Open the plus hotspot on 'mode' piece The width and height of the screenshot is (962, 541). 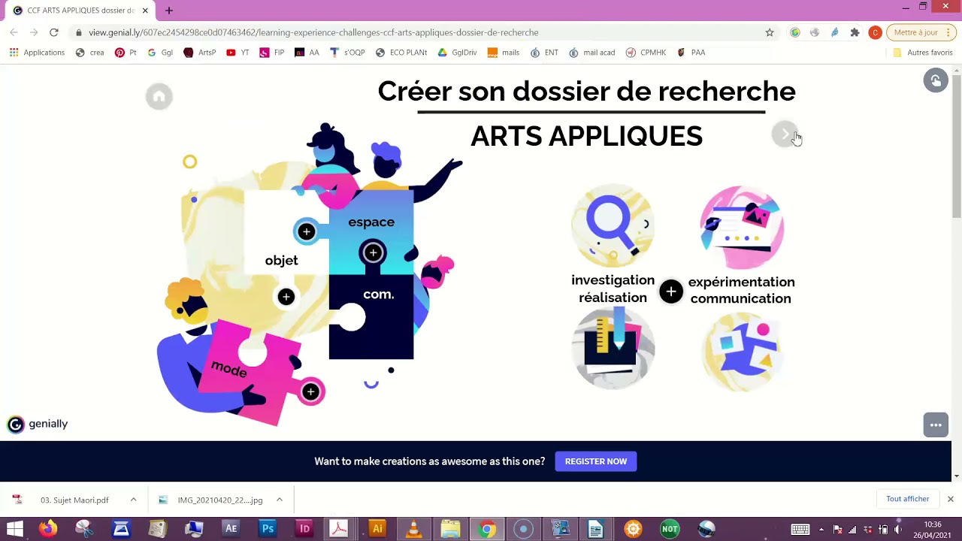point(310,391)
